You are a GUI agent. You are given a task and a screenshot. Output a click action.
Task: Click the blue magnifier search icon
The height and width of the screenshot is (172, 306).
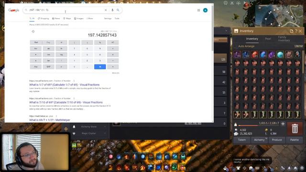118,10
